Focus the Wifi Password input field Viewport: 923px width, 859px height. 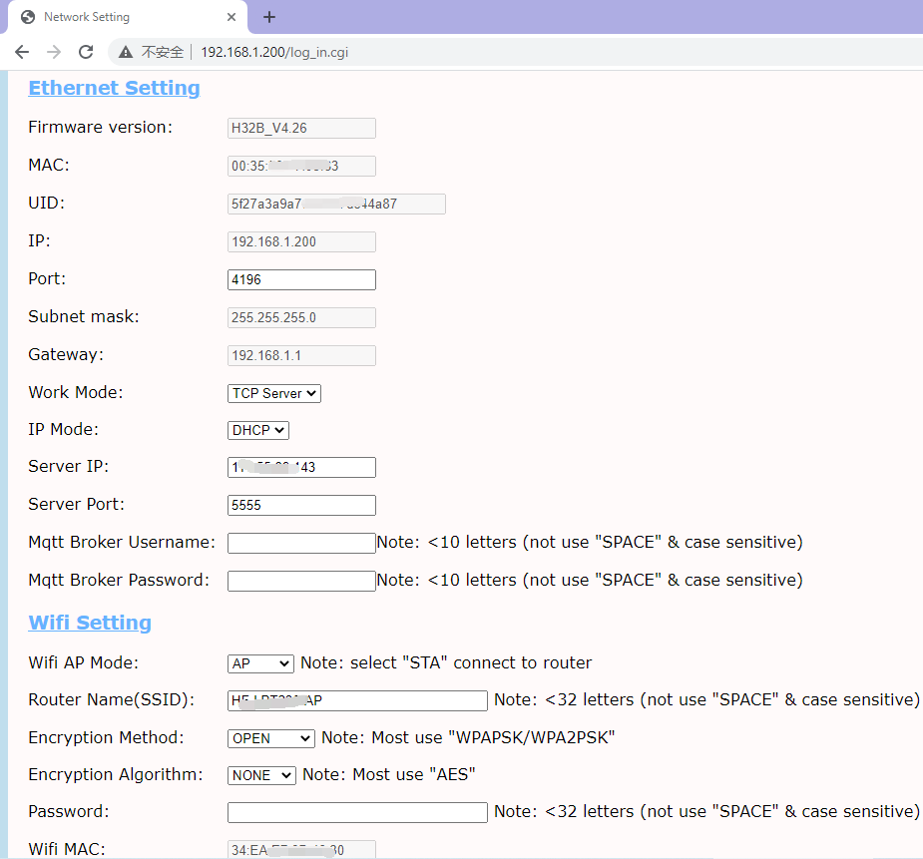357,812
